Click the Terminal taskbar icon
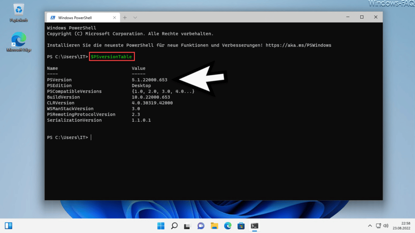The image size is (415, 233). click(x=255, y=226)
